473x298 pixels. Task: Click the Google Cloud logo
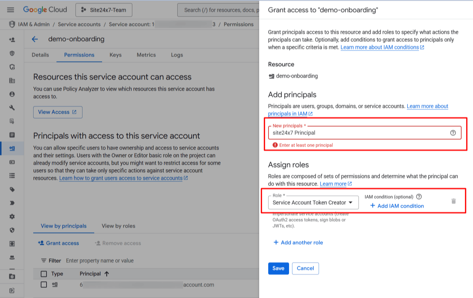point(45,10)
